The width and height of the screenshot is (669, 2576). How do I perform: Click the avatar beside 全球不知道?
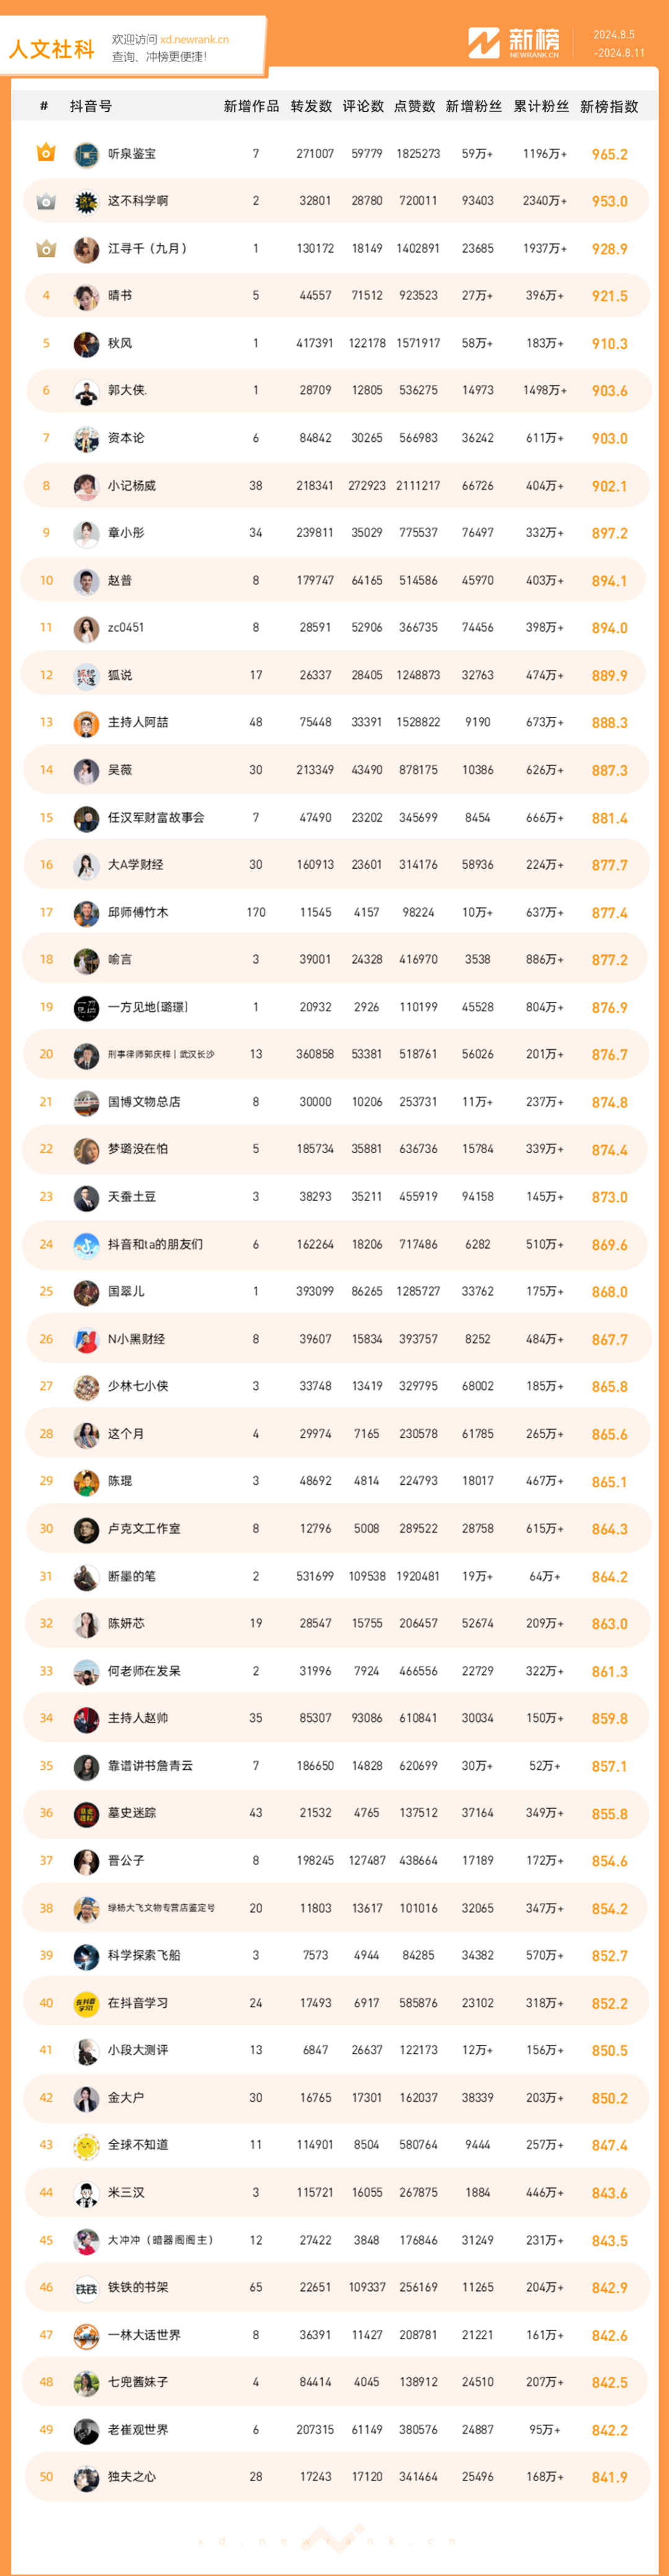86,2145
